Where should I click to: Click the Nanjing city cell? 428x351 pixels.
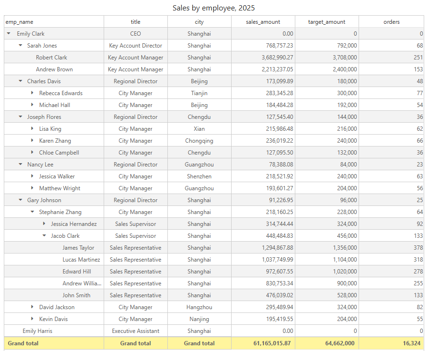(x=199, y=319)
